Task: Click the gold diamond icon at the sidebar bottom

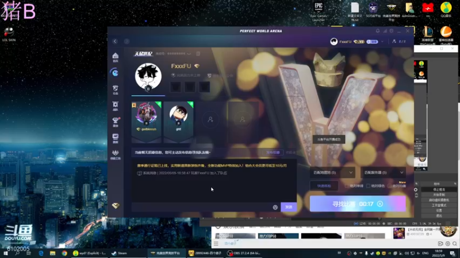Action: (x=116, y=206)
